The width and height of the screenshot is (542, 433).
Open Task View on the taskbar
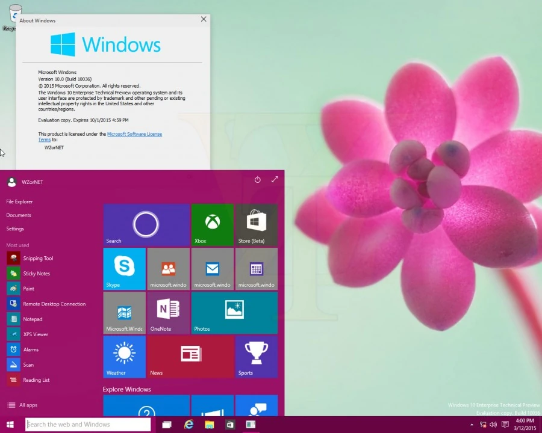click(x=167, y=425)
